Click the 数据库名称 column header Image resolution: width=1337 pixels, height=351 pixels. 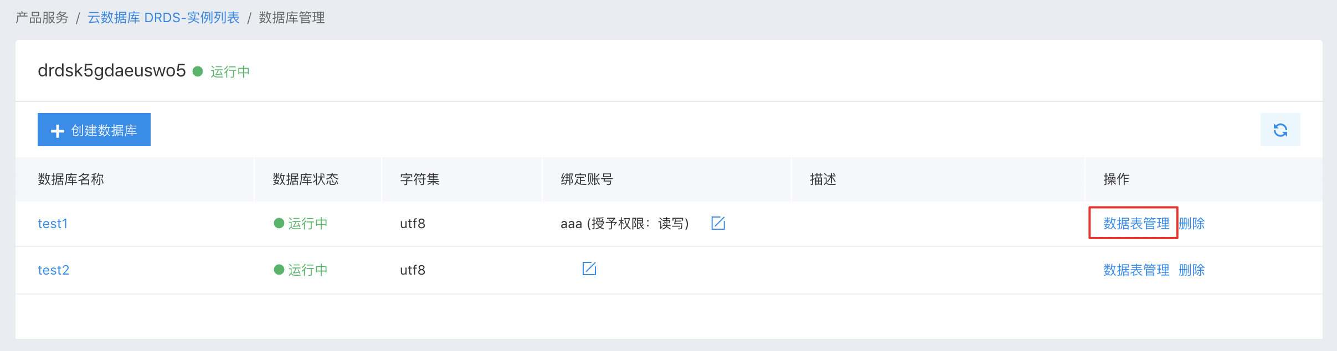(x=71, y=179)
